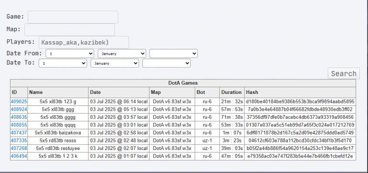Image resolution: width=368 pixels, height=173 pixels.
Task: Open game ID 407335 link
Action: (x=19, y=141)
